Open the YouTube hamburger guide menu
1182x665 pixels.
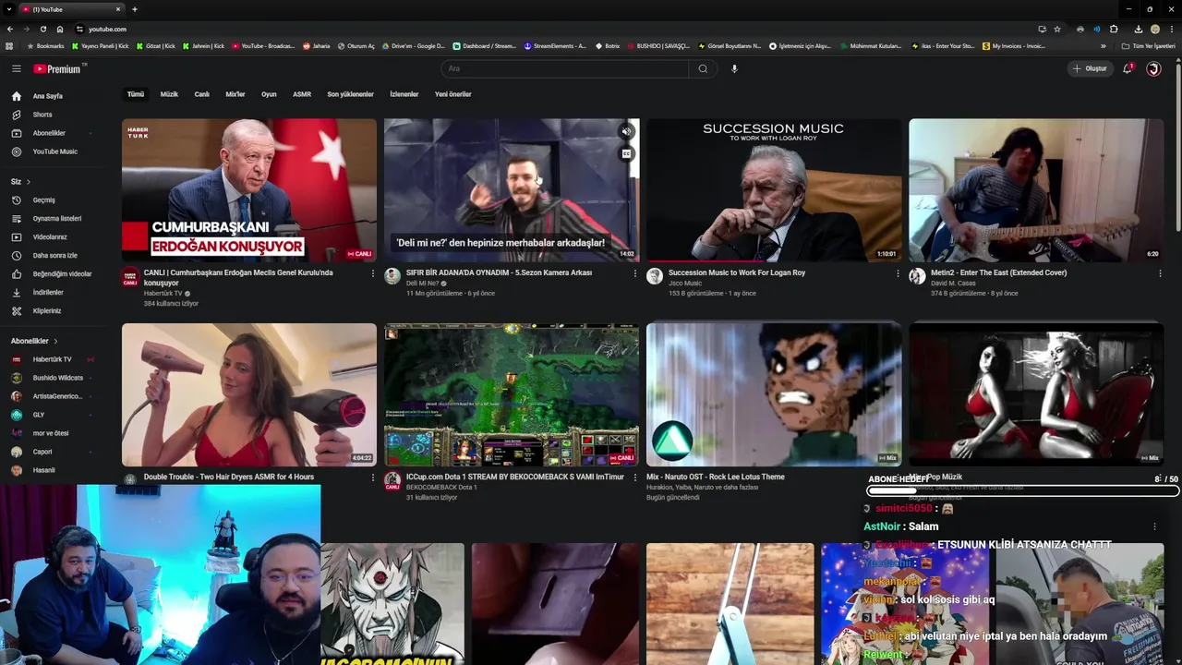(16, 68)
